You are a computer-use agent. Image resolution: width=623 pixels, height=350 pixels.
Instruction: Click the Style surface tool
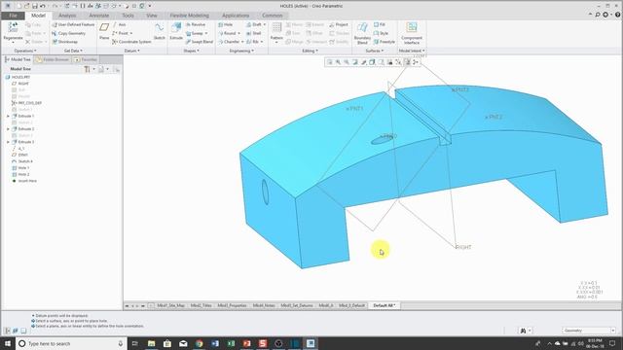click(x=381, y=33)
